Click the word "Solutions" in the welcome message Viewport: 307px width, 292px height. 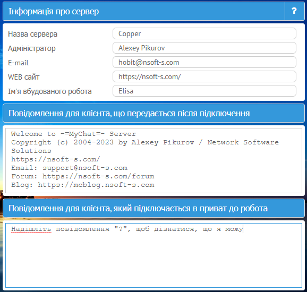[x=31, y=151]
